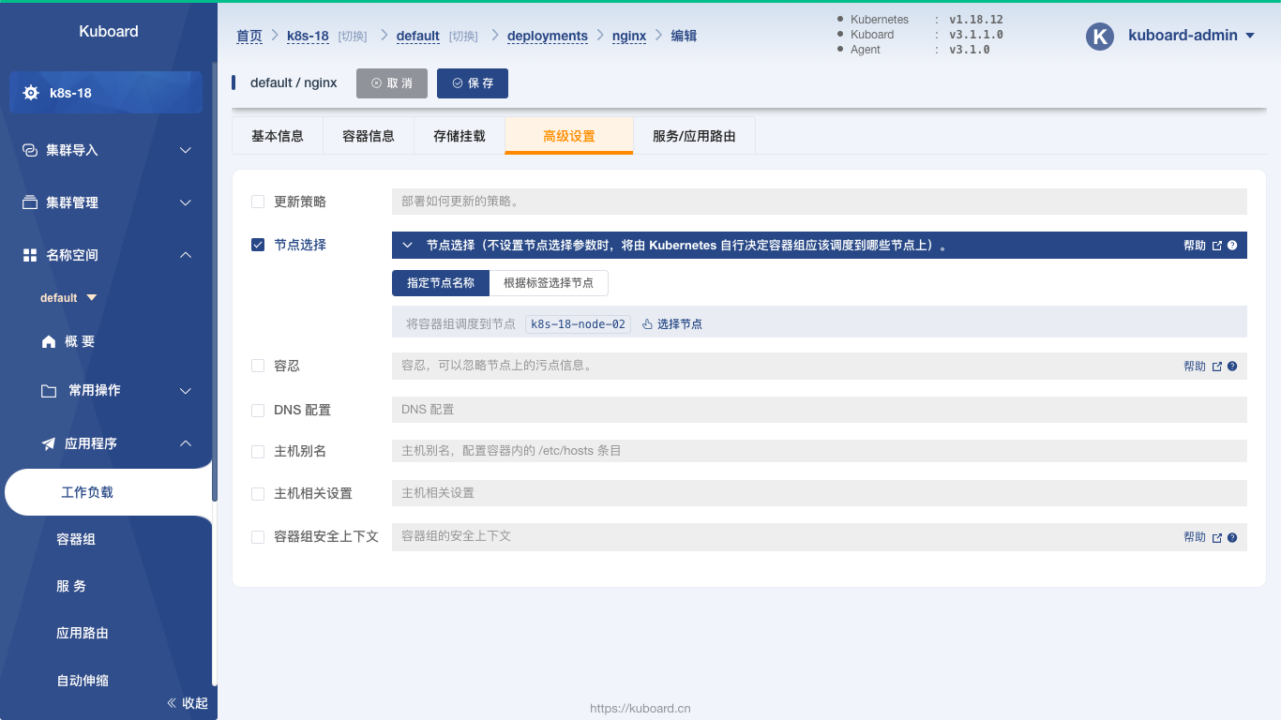This screenshot has height=720, width=1281.
Task: Open the default namespace dropdown
Action: tap(68, 298)
